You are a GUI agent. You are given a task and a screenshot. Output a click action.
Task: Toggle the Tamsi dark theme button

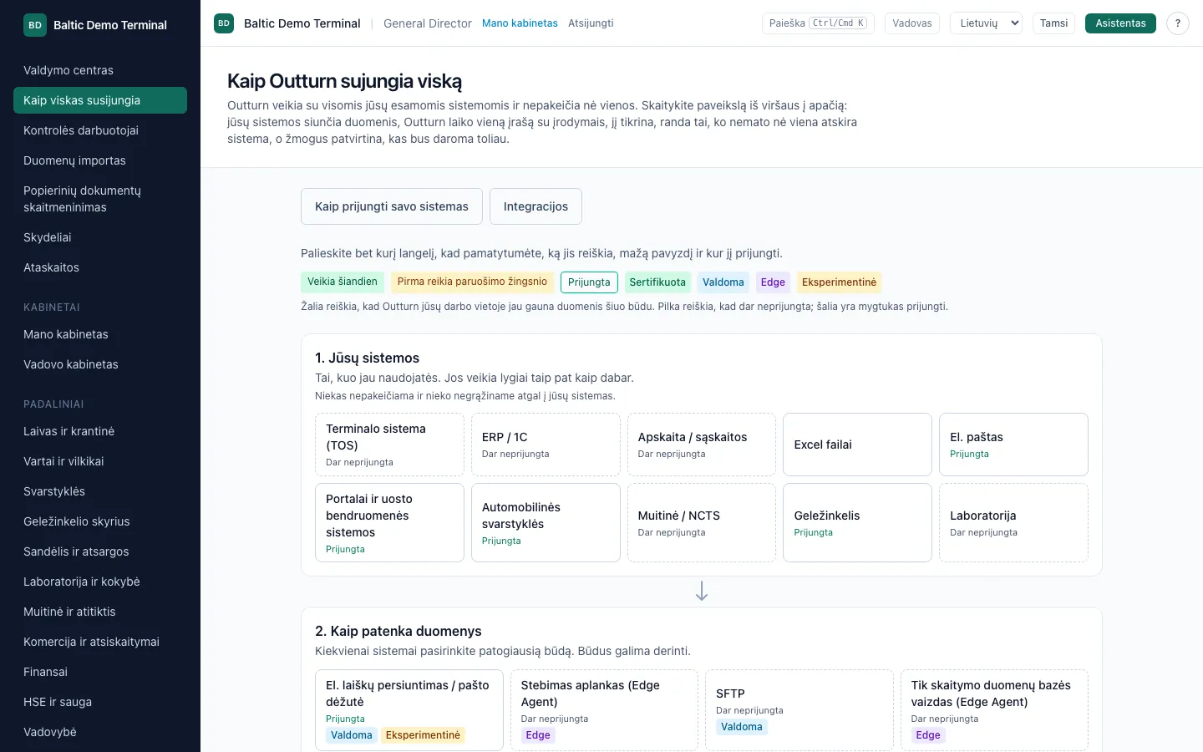tap(1053, 23)
